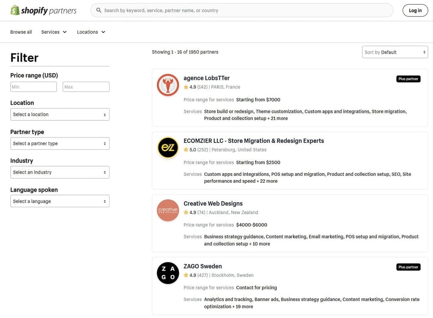Screen dimensions: 433x318
Task: Click the star rating of ZAGO Sweden
Action: point(186,275)
